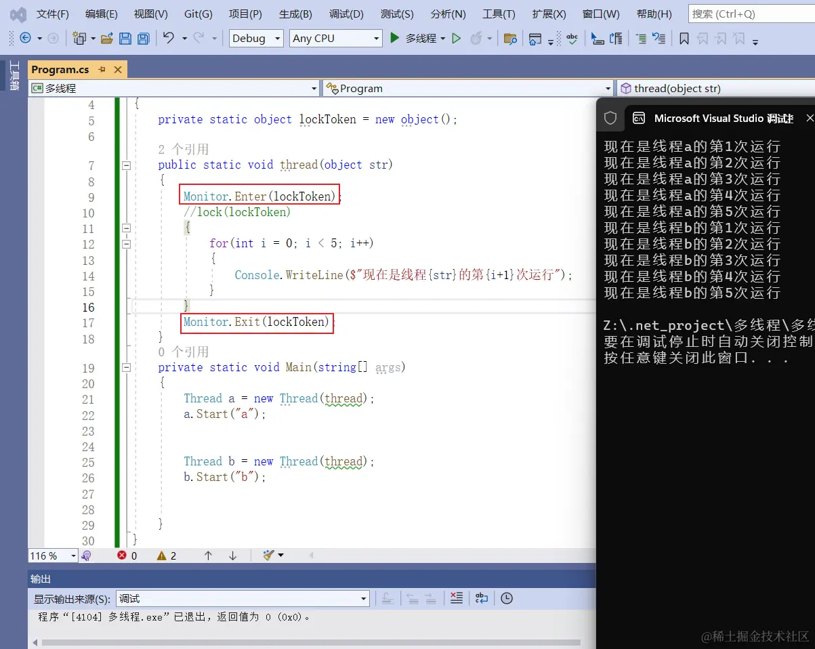This screenshot has width=815, height=649.
Task: Click the clock timestamp icon in Output panel
Action: pos(507,598)
